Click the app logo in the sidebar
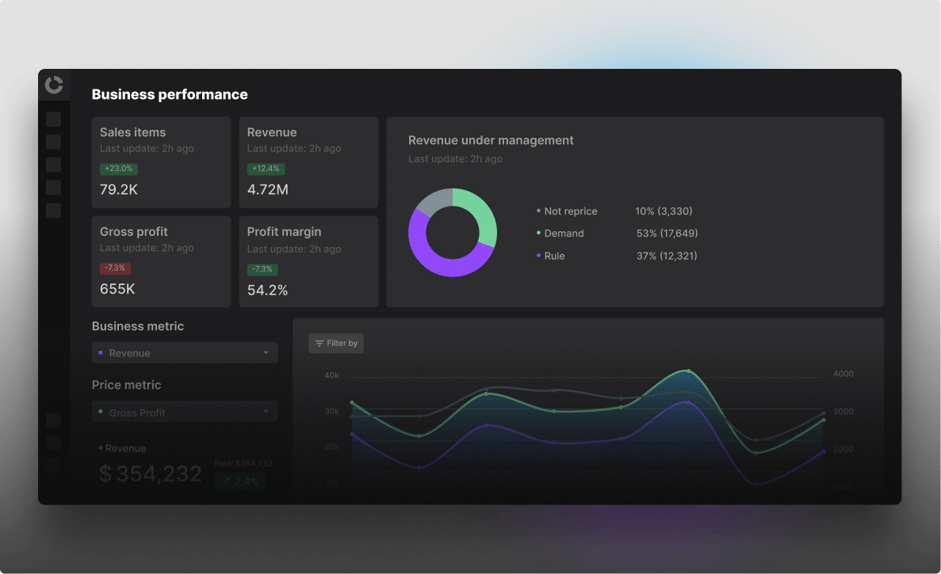 point(54,85)
